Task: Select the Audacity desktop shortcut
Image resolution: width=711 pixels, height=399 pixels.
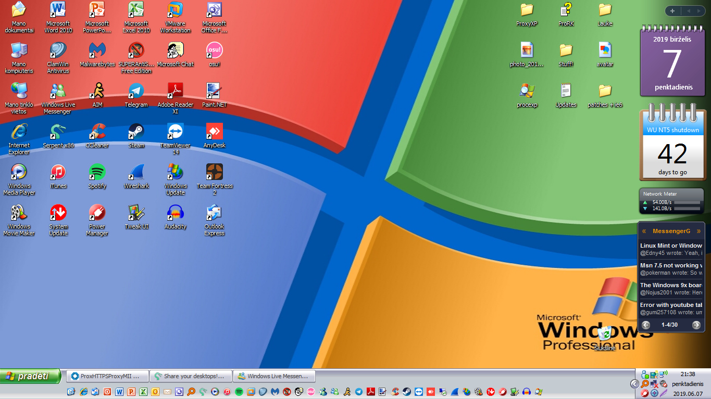Action: coord(176,217)
